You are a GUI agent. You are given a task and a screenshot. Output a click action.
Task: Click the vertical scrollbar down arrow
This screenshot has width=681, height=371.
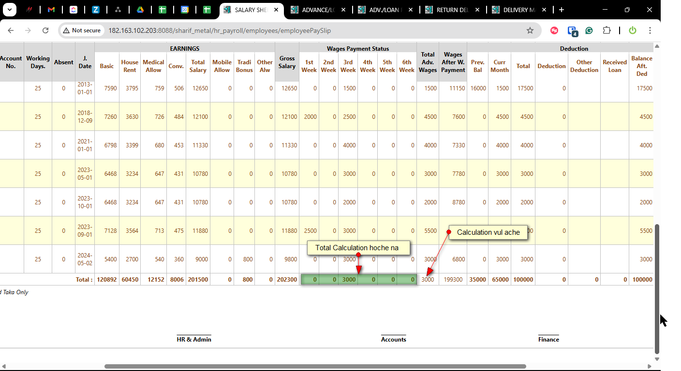[x=657, y=359]
